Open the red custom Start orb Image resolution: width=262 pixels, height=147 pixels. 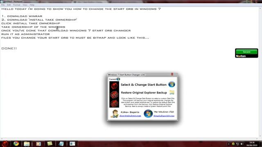(x=5, y=144)
